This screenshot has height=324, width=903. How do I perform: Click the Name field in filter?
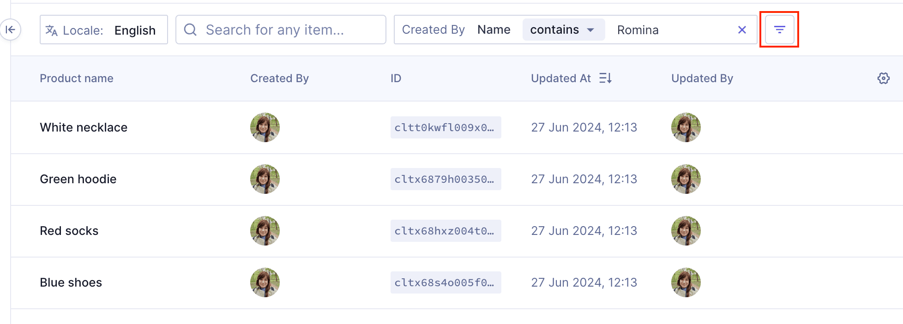pos(494,30)
